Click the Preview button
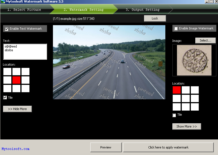Viewport: 218px width, 155px height. click(106, 147)
